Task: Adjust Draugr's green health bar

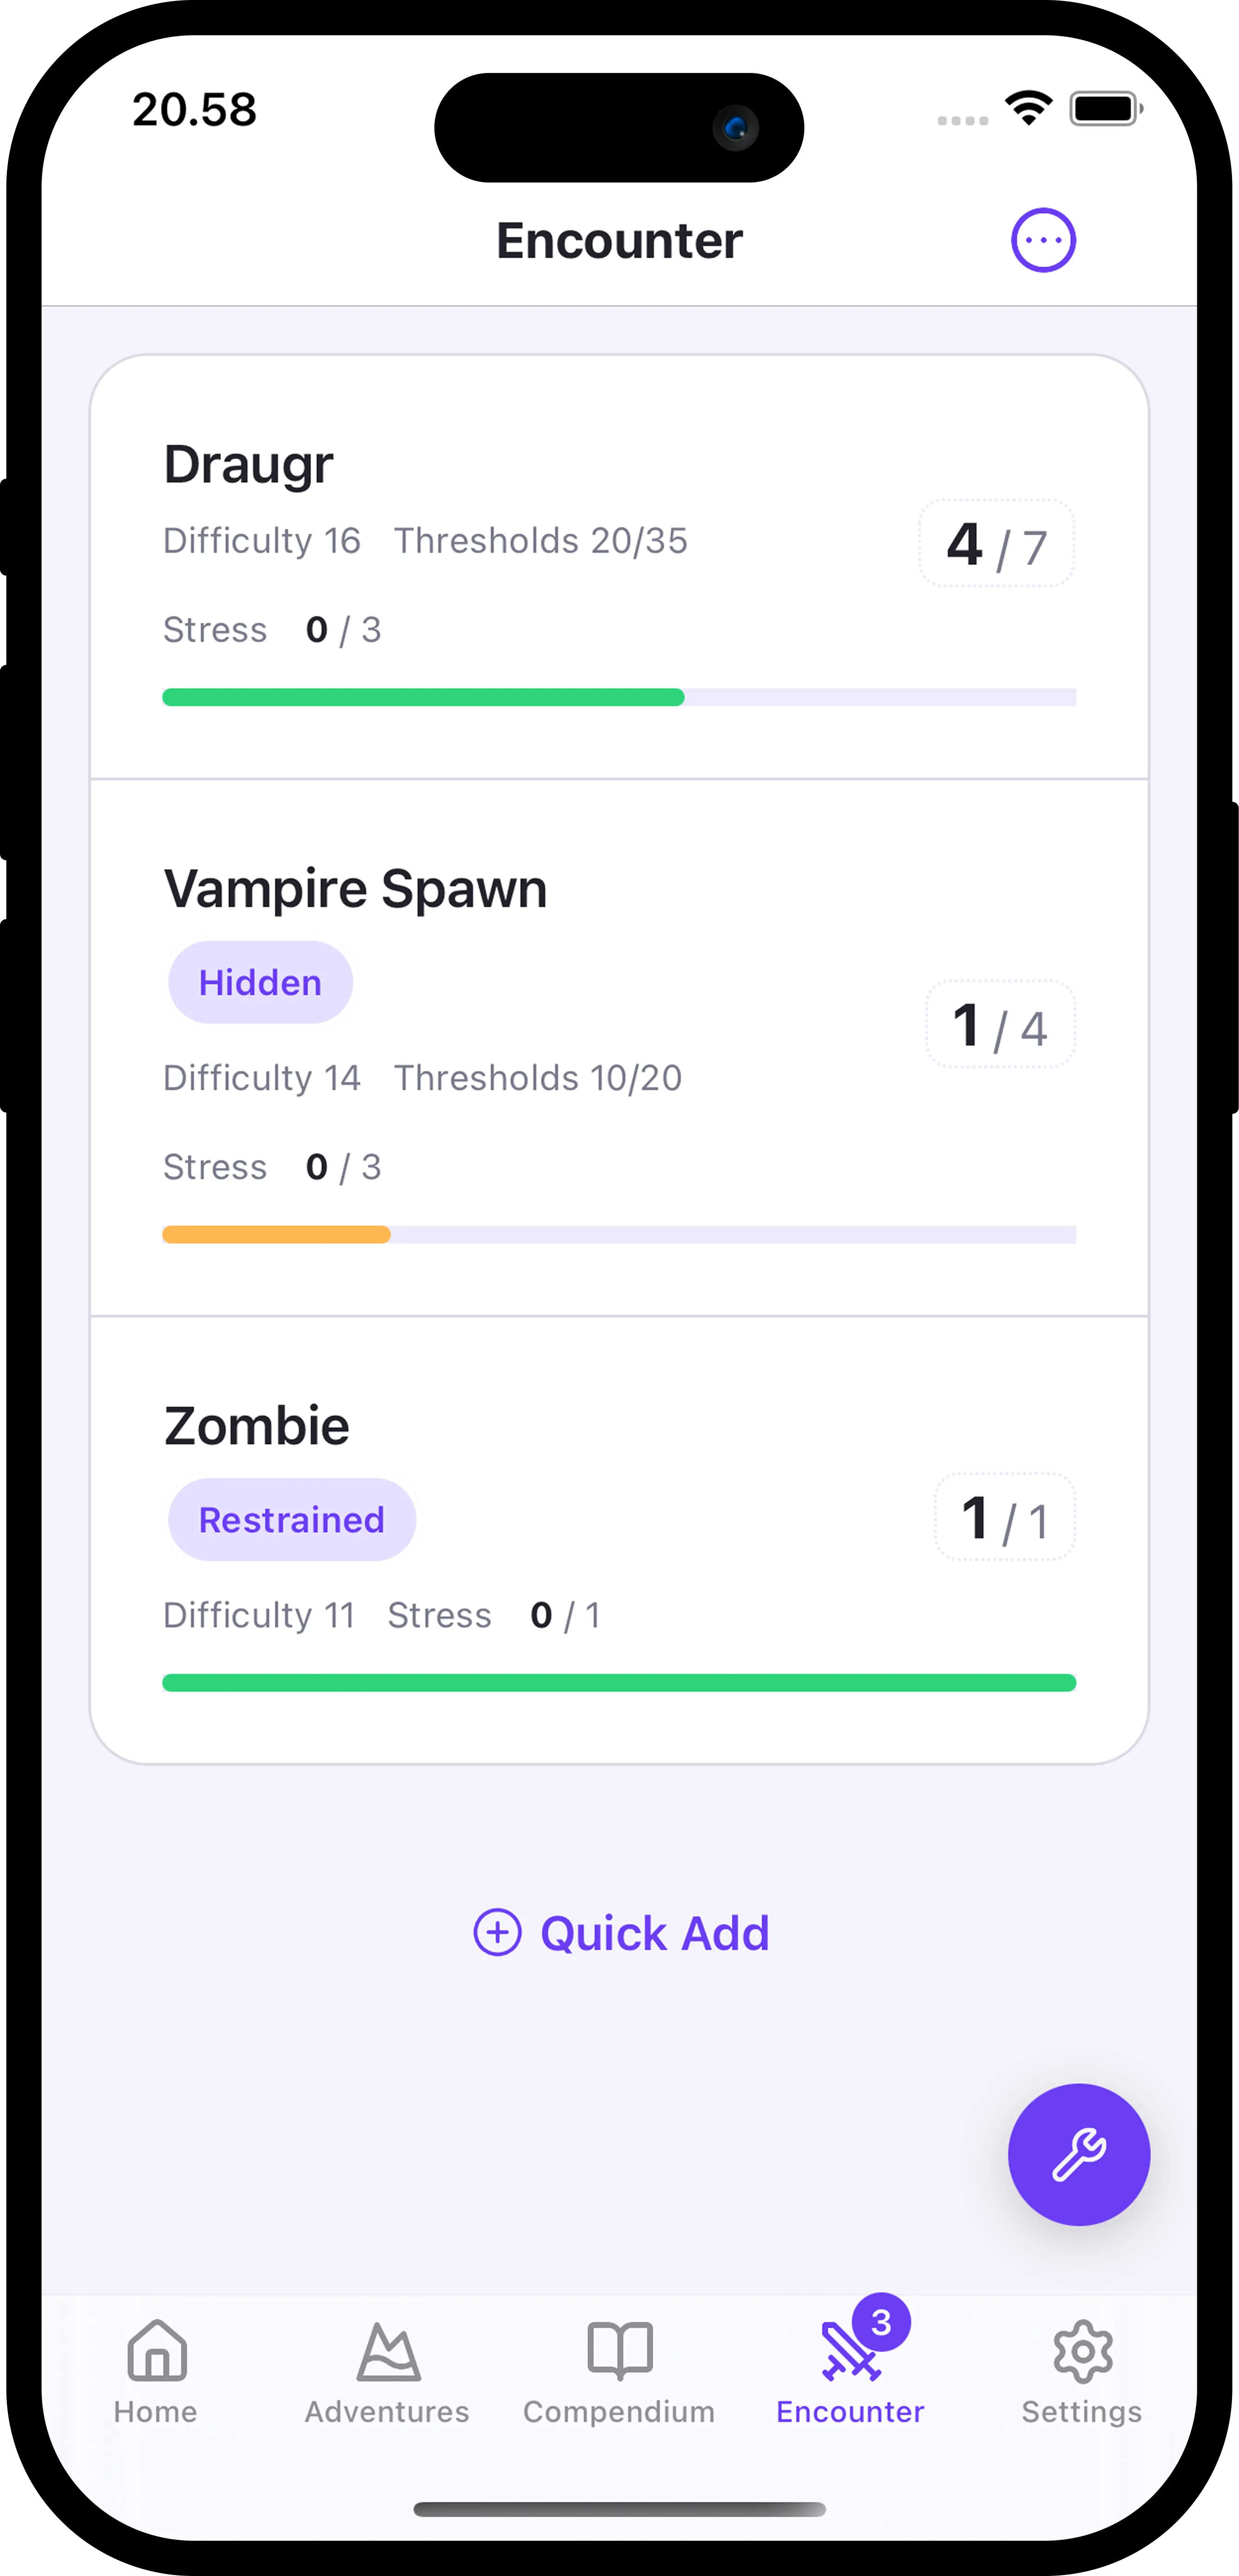Action: (620, 696)
